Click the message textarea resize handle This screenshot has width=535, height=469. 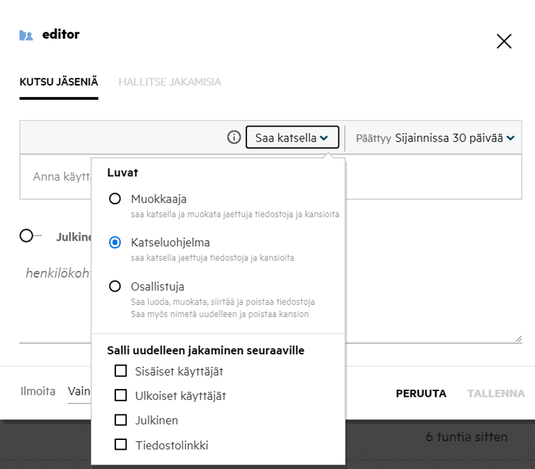pyautogui.click(x=518, y=339)
